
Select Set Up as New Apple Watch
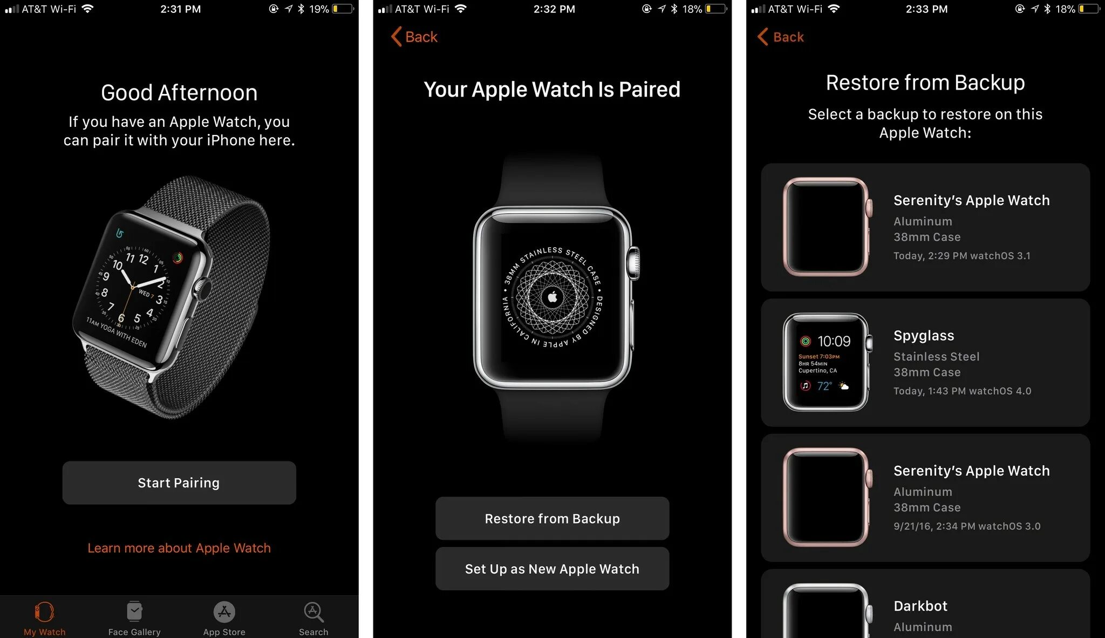click(x=551, y=568)
